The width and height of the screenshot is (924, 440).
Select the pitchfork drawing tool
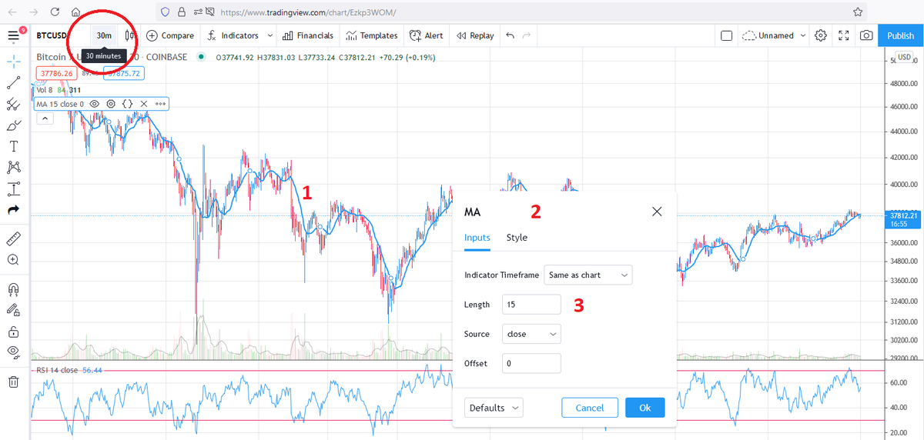(13, 105)
